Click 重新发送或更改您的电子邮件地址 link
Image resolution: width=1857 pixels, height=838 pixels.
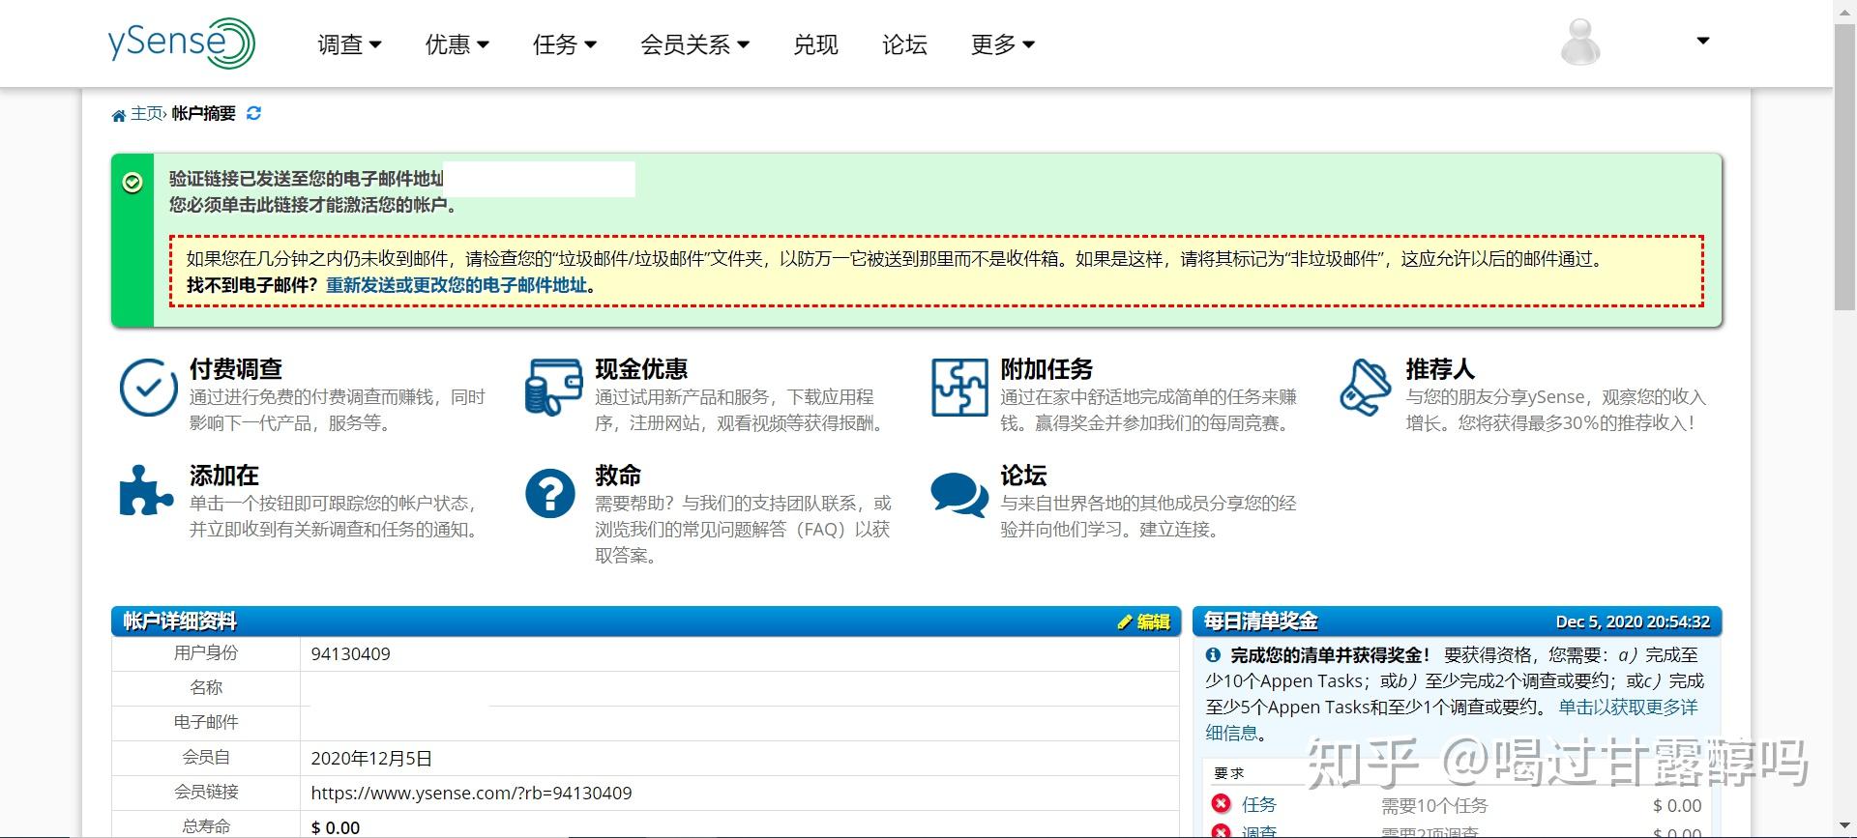coord(457,285)
